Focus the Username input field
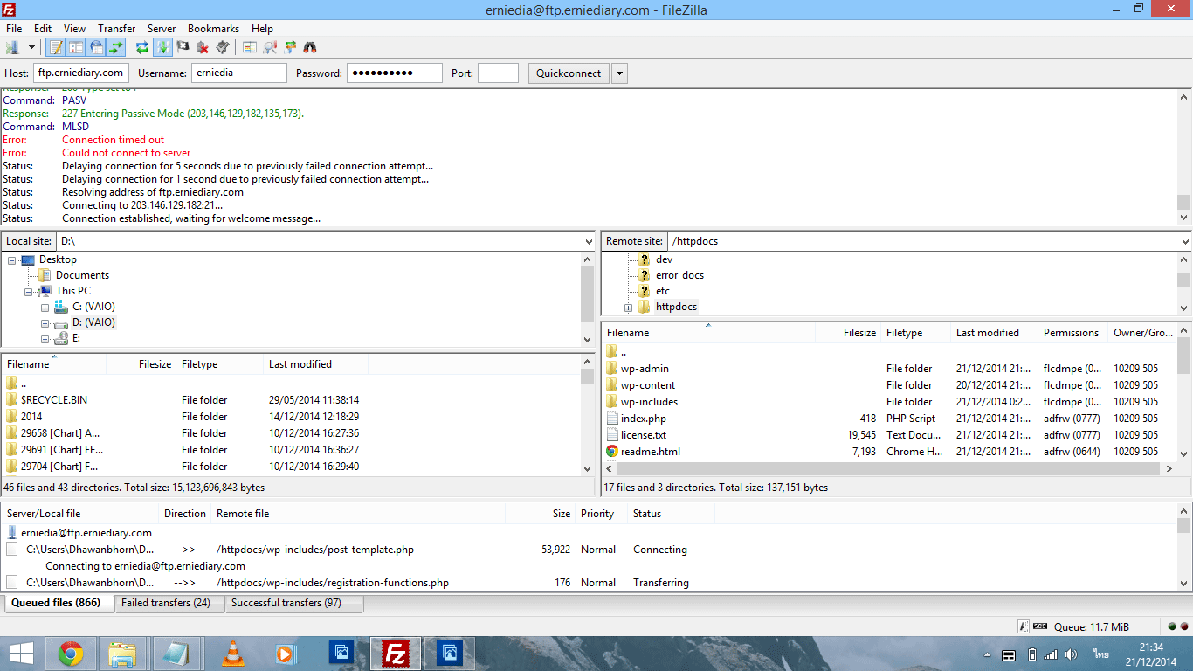 click(x=239, y=73)
